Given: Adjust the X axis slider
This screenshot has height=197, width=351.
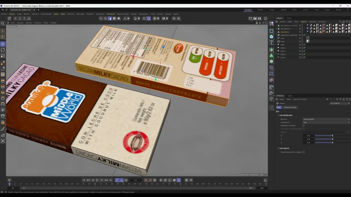Looking at the screenshot, I should click(x=332, y=135).
